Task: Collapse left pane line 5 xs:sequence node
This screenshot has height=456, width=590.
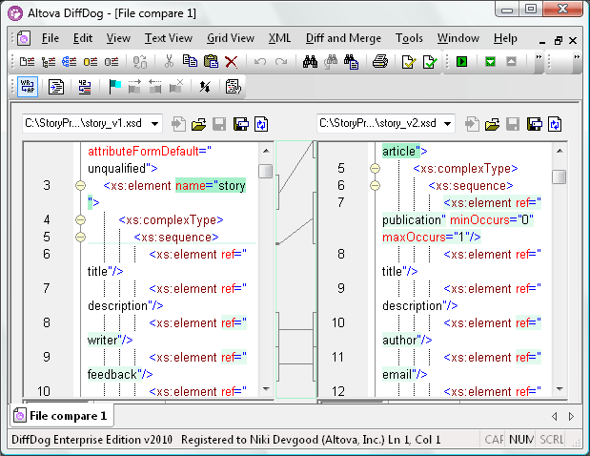Action: 80,238
